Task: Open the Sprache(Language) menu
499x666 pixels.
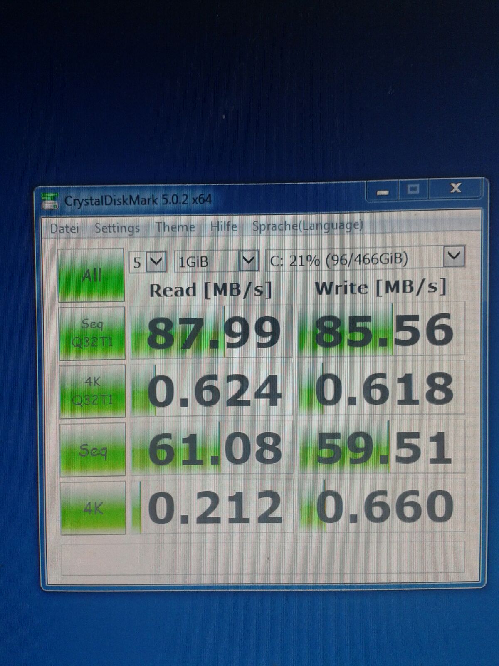Action: coord(307,226)
